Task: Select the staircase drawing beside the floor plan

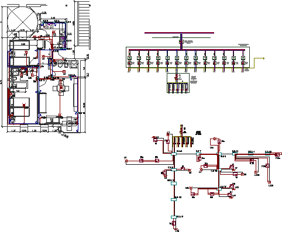Action: 82,25
